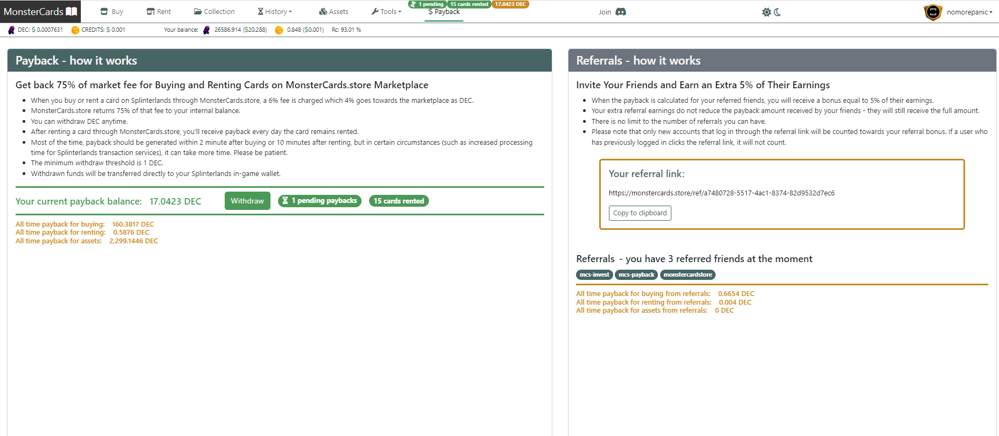Image resolution: width=999 pixels, height=436 pixels.
Task: Click the '17.0423 DEC' payback balance value
Action: point(175,201)
